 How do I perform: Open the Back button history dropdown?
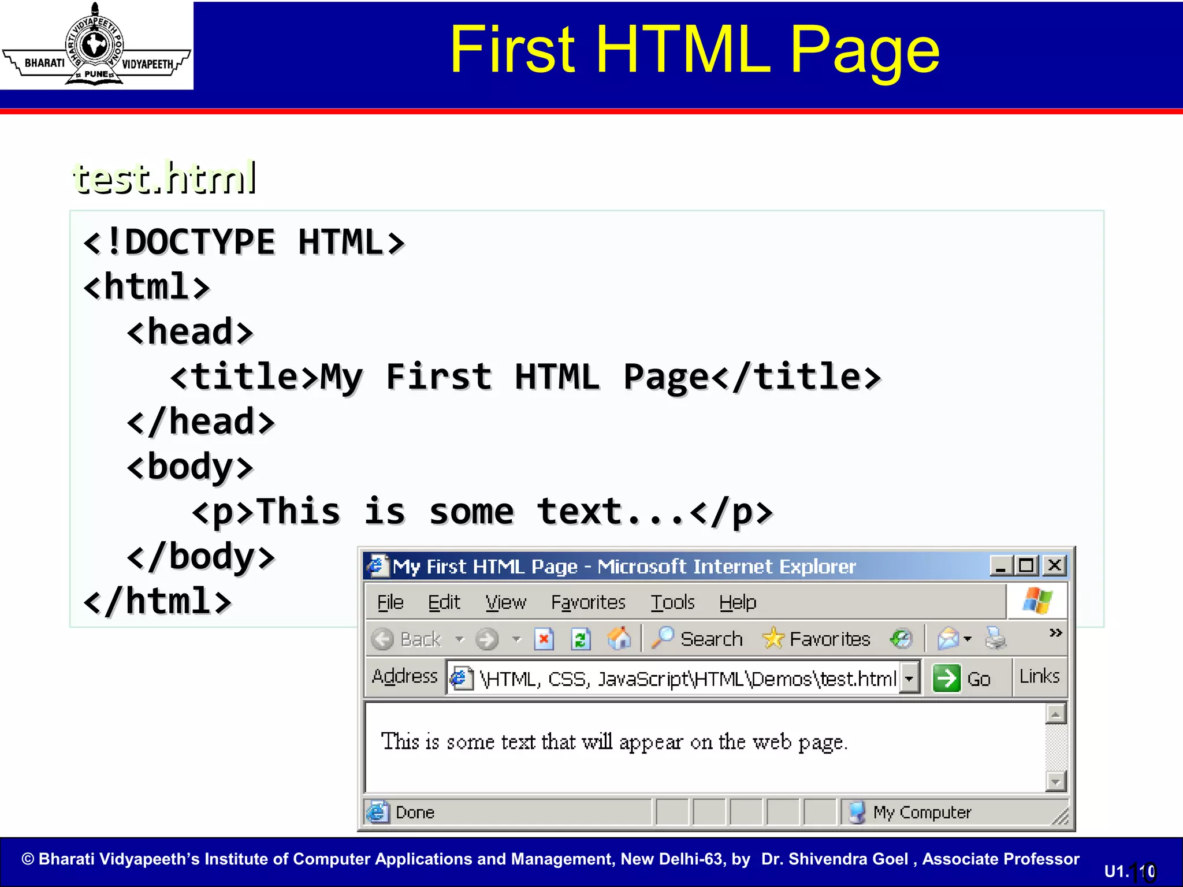pos(460,639)
